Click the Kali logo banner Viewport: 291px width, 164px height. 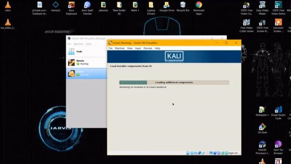coord(174,56)
